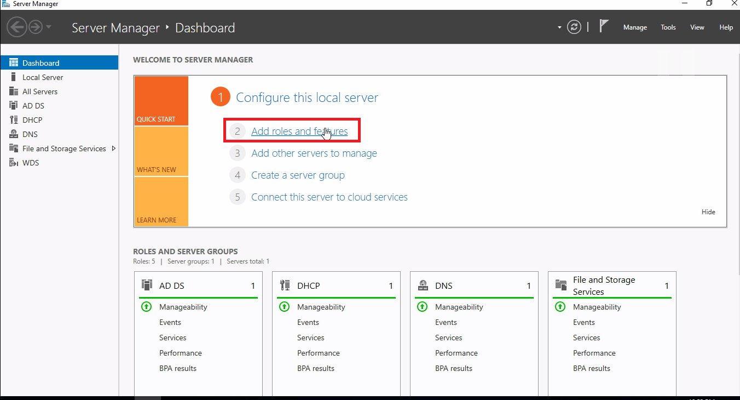This screenshot has height=400, width=740.
Task: Open Services in the DHCP tile
Action: point(311,338)
